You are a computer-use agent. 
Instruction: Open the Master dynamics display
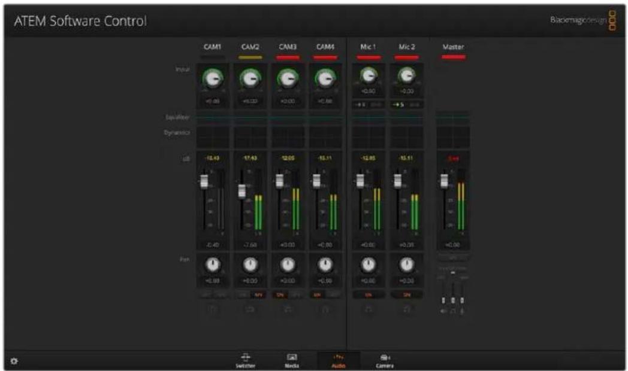pos(452,137)
